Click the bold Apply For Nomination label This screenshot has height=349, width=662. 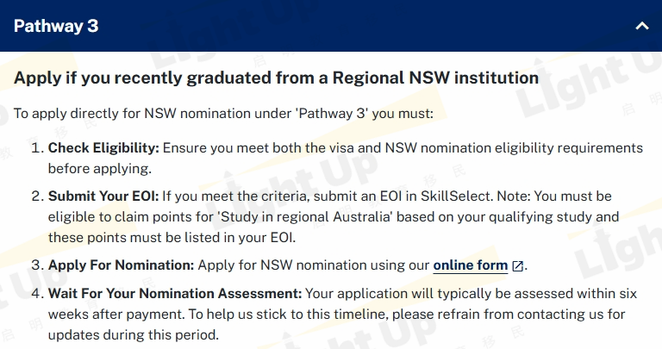(x=122, y=265)
